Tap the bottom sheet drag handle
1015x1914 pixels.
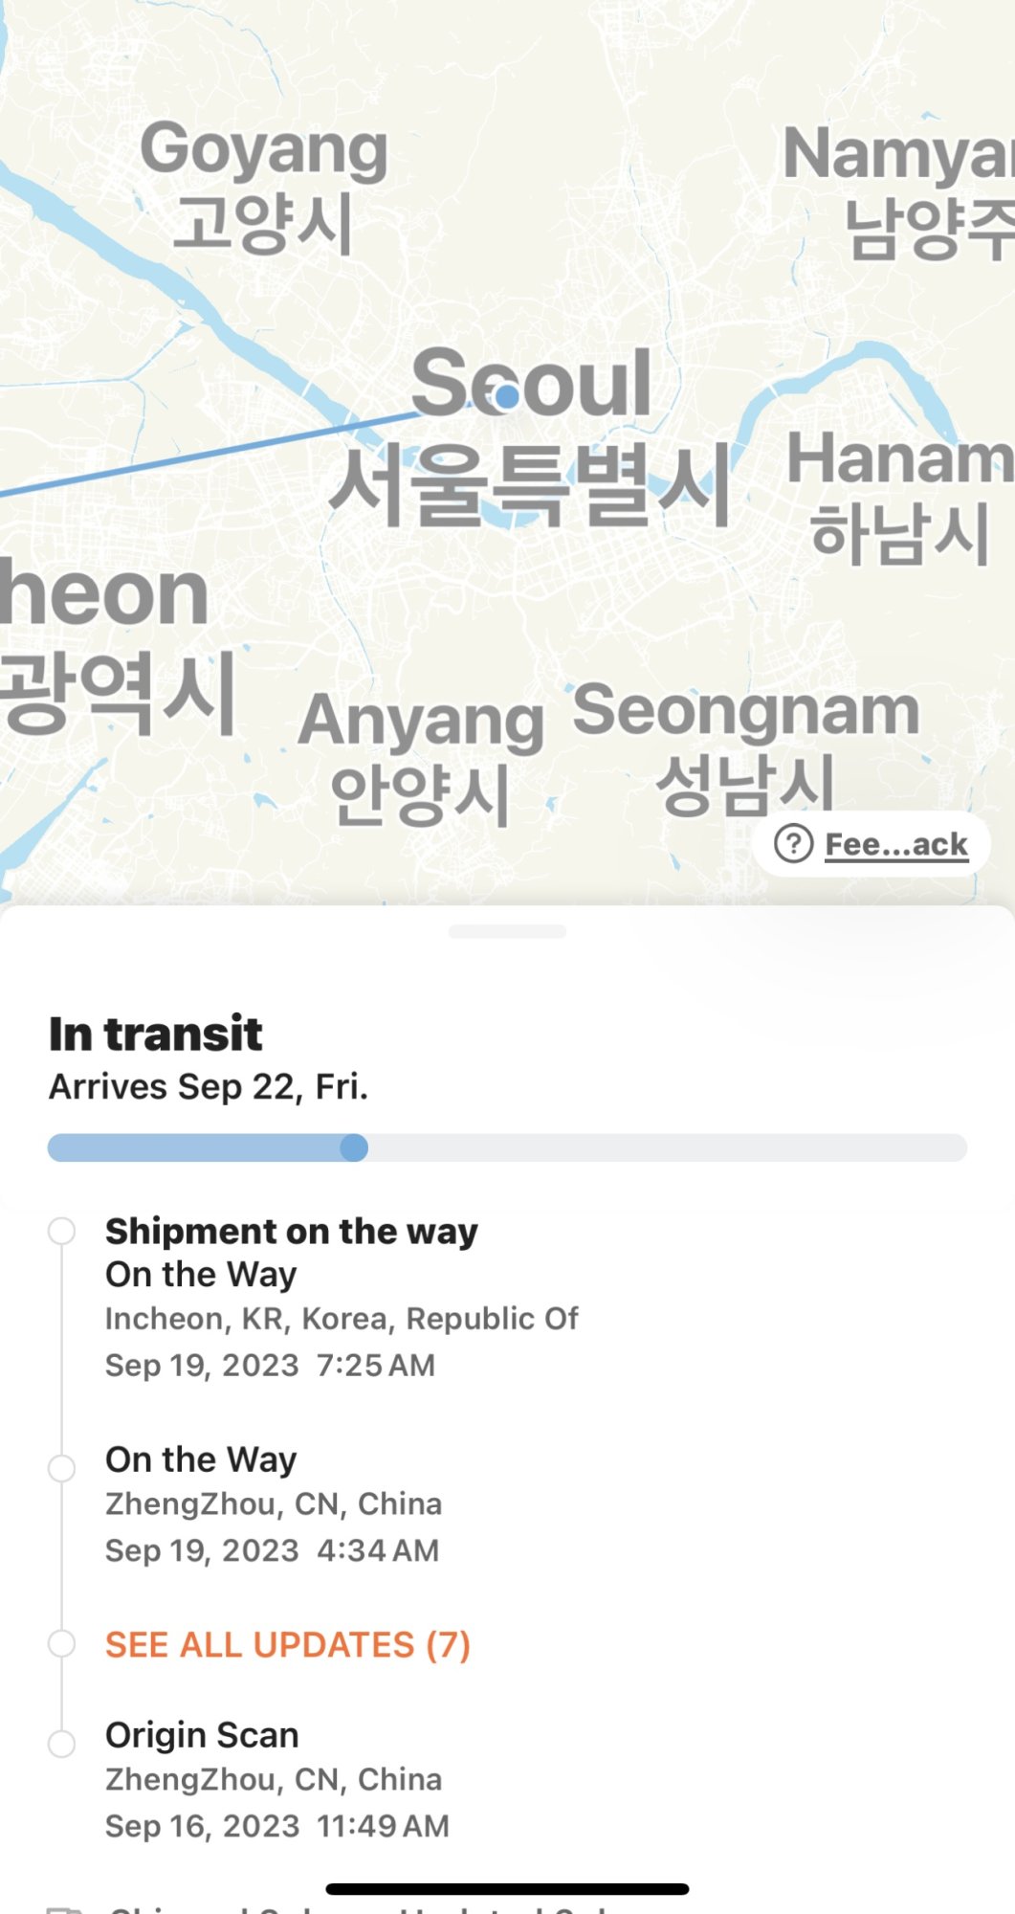(507, 931)
